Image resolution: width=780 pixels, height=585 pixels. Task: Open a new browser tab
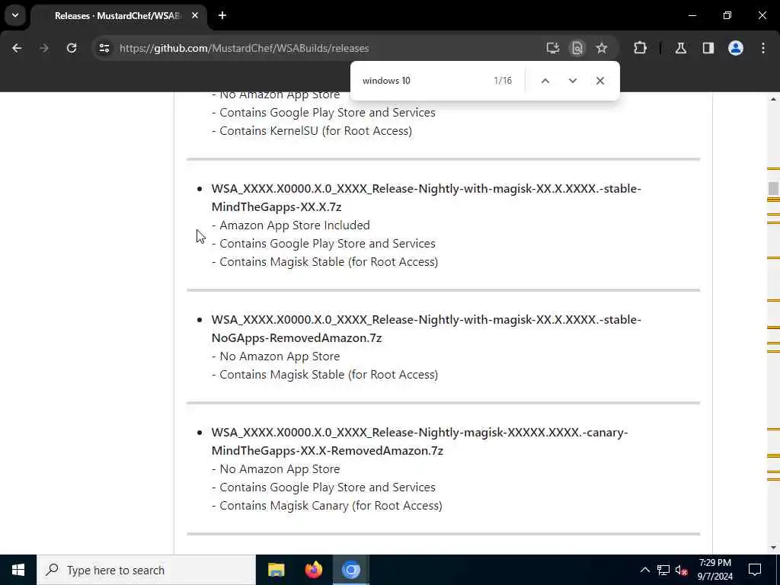tap(222, 16)
